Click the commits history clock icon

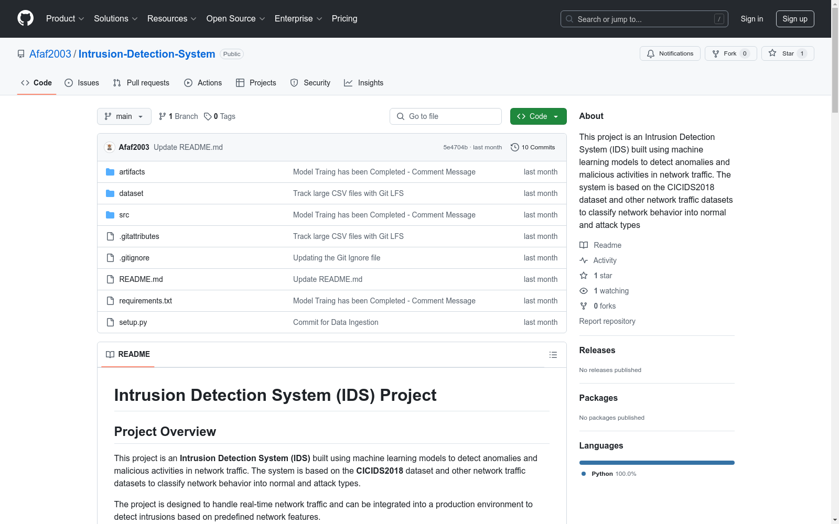(515, 147)
